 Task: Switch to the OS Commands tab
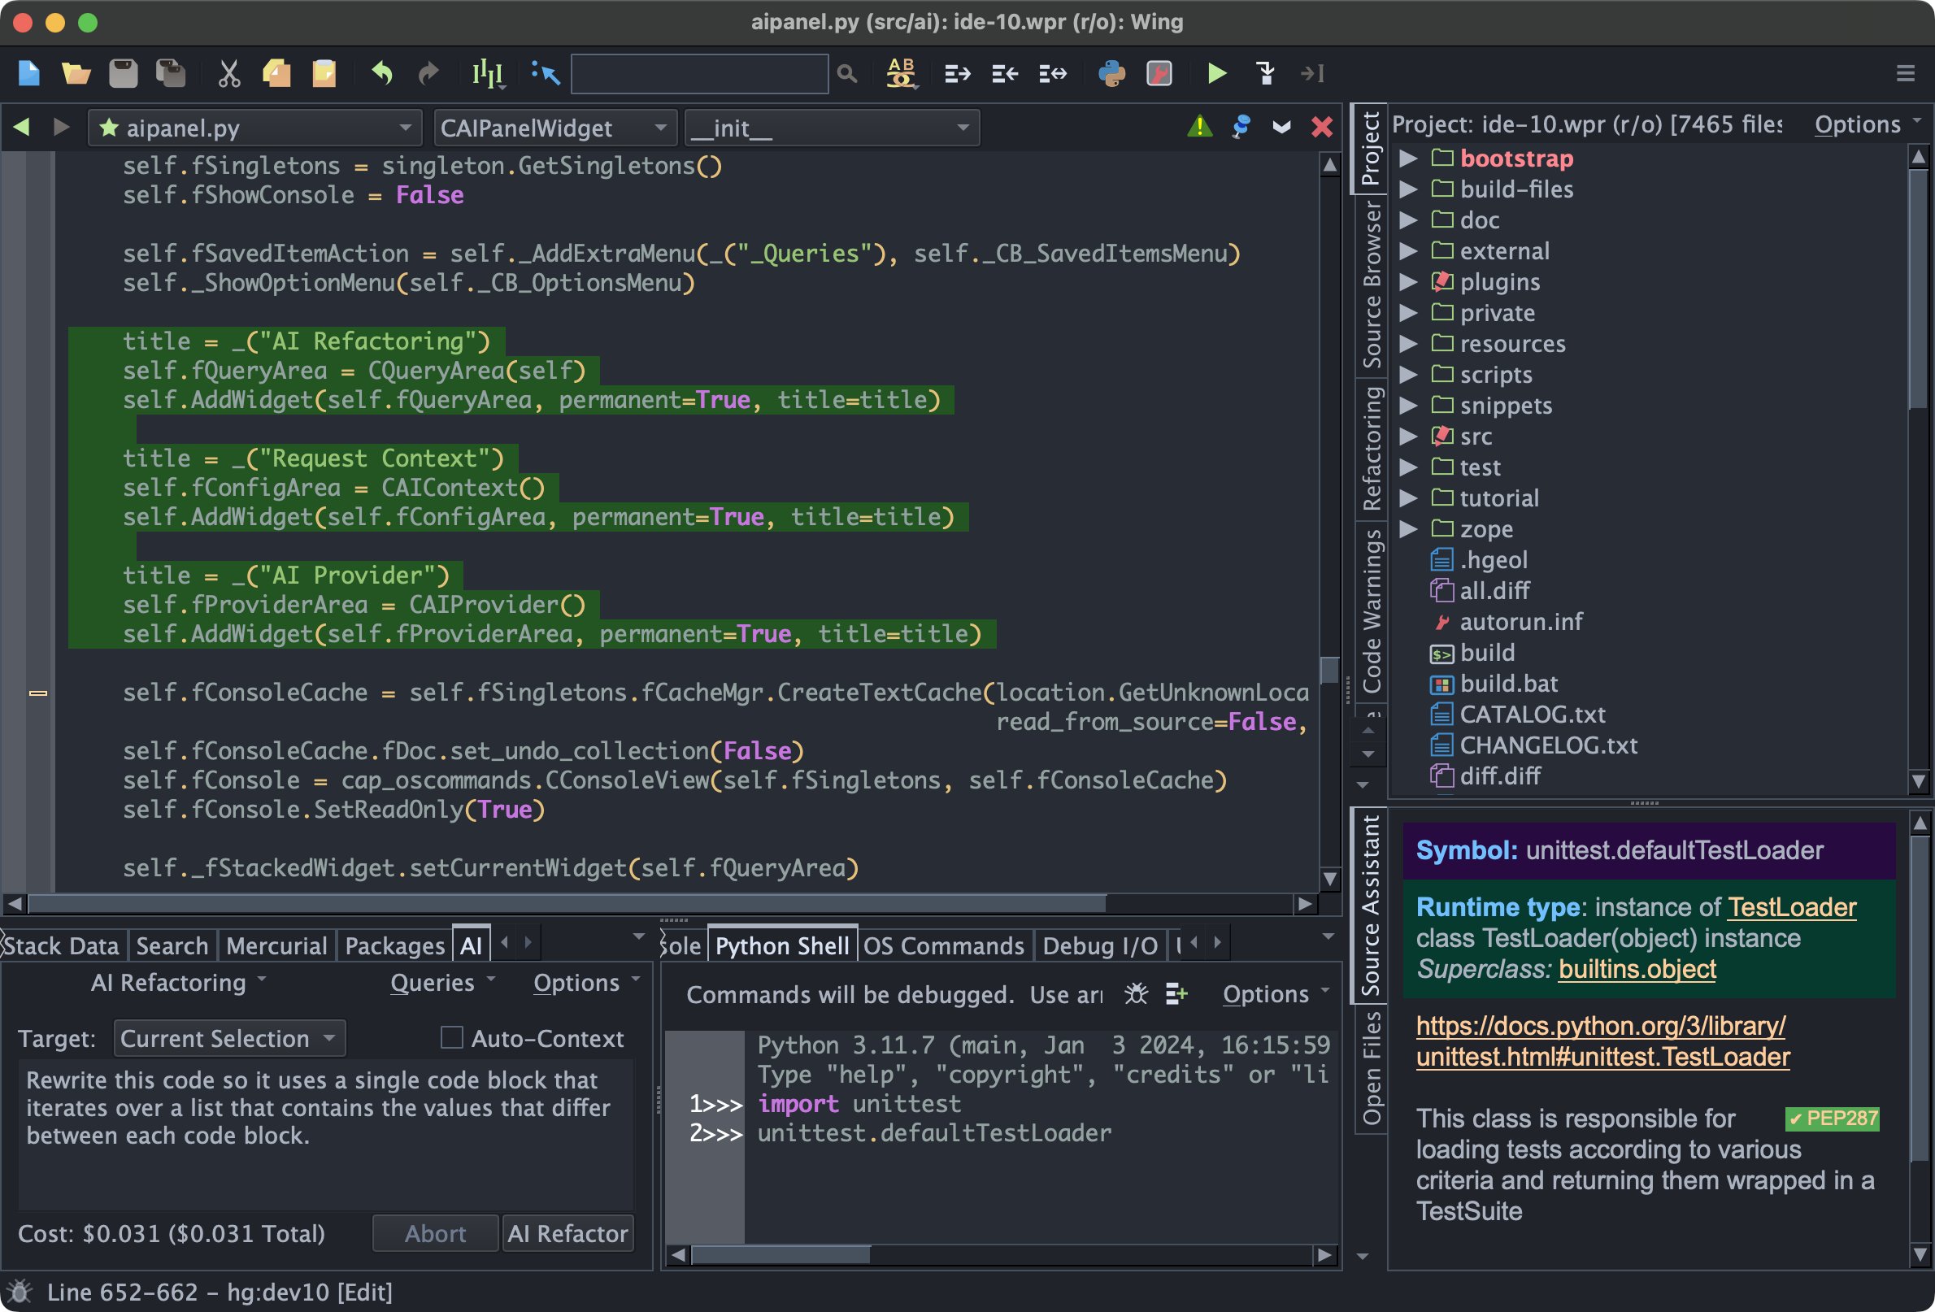coord(943,945)
